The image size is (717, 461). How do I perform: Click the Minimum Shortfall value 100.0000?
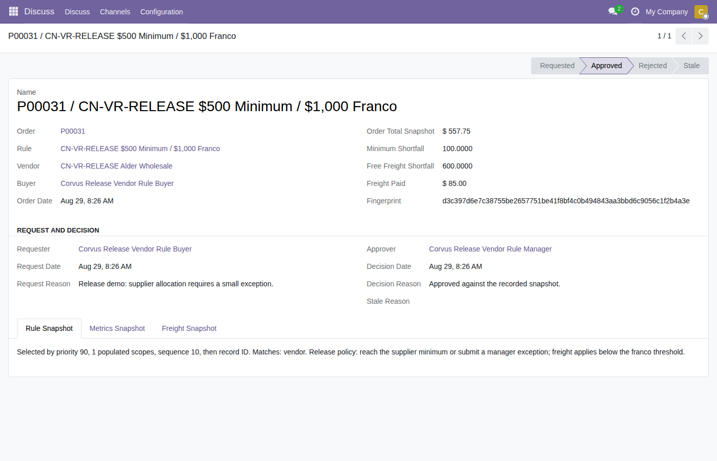(457, 149)
